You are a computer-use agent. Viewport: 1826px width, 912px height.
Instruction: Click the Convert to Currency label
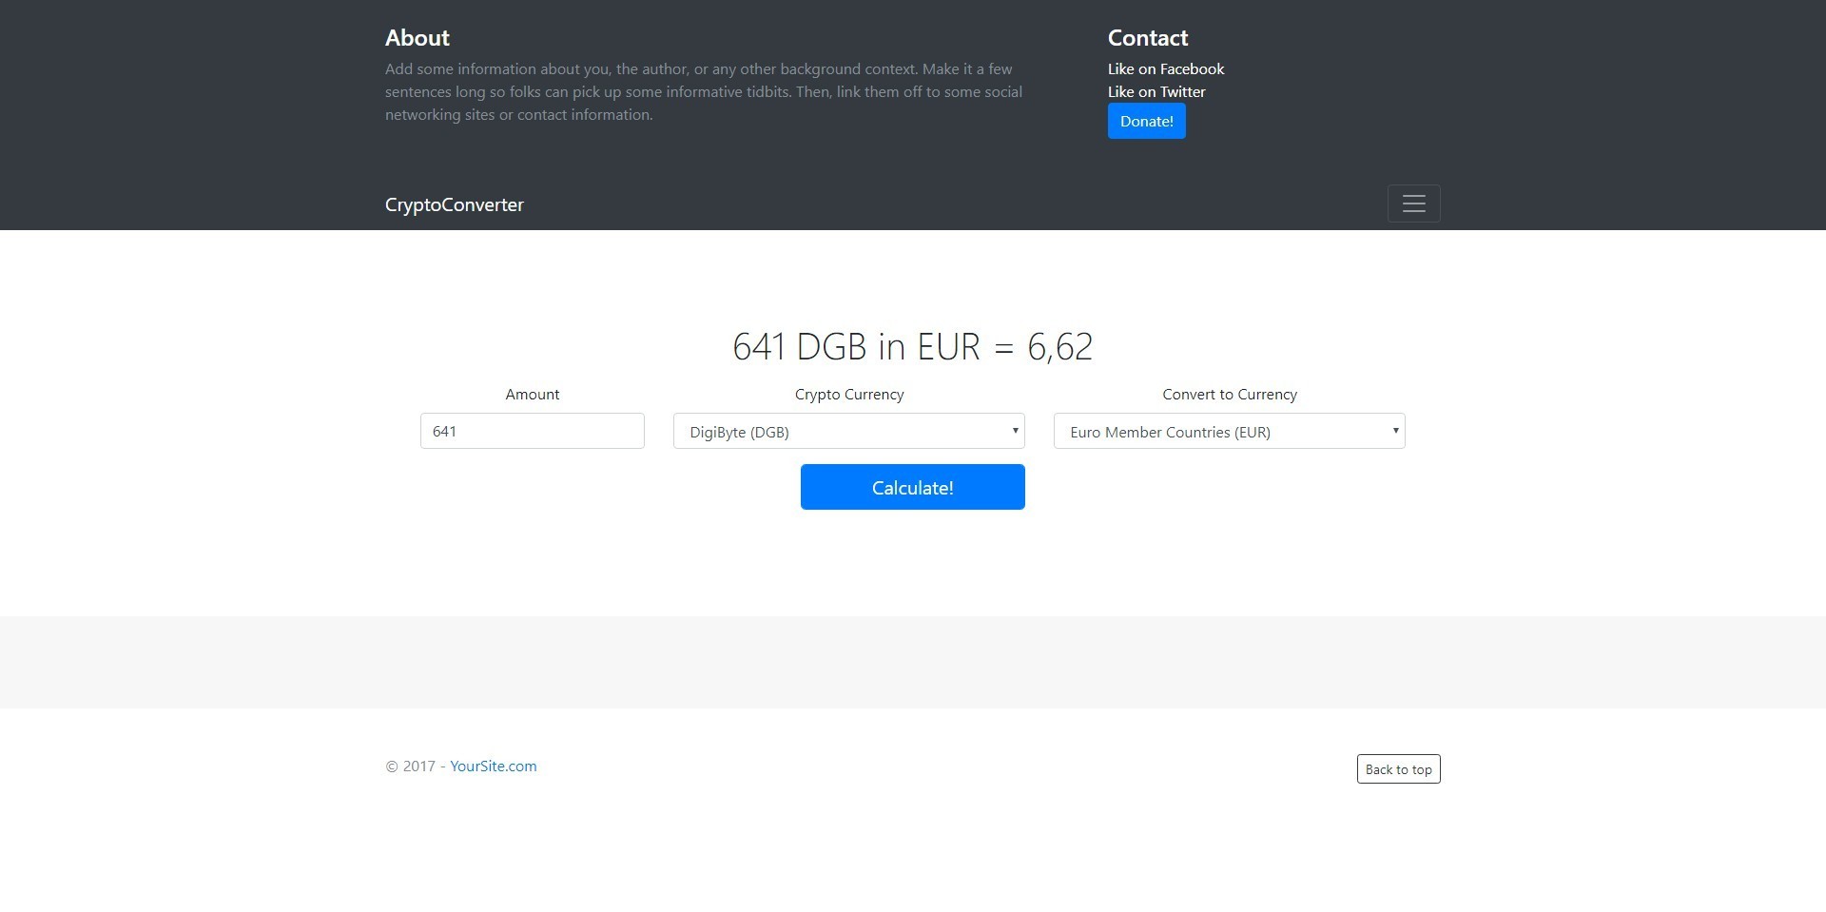point(1230,394)
